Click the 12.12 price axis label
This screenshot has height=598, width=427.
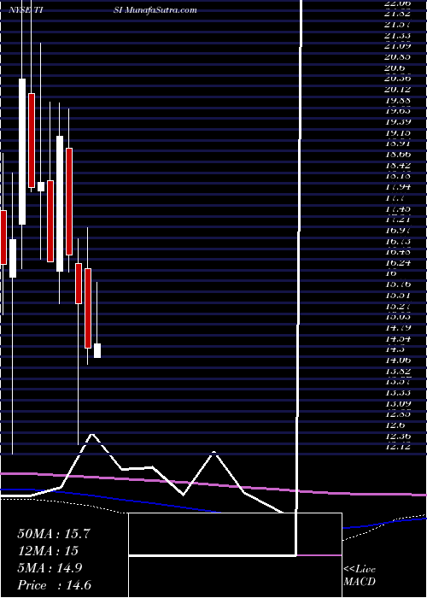tap(398, 446)
